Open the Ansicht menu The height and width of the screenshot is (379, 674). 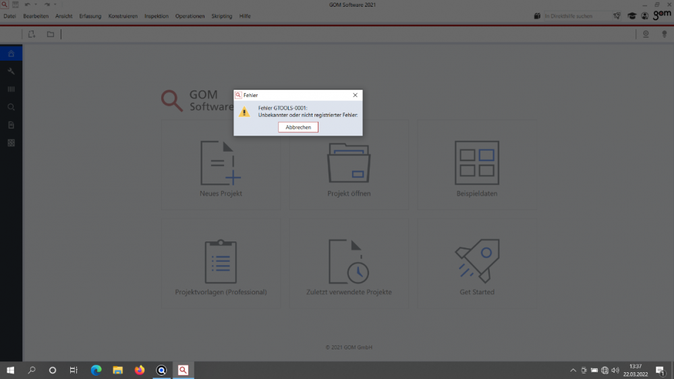(63, 16)
